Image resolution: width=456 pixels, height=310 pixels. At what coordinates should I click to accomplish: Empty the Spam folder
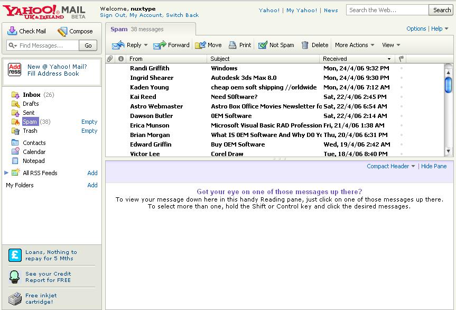[89, 122]
